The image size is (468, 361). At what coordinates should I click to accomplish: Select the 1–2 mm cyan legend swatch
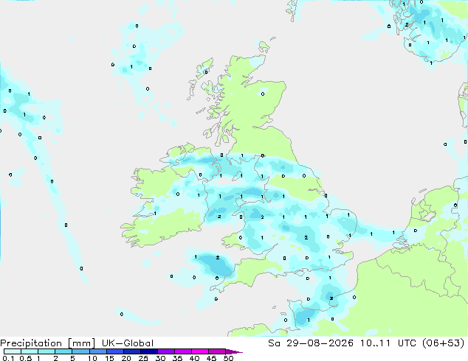47,351
